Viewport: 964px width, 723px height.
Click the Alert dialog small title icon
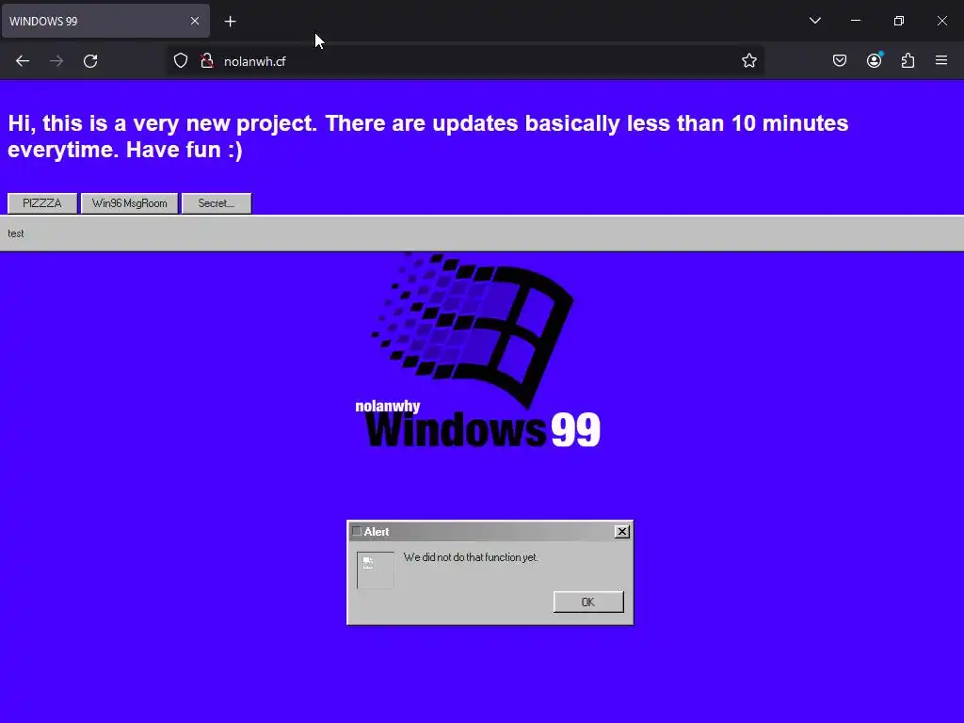pyautogui.click(x=357, y=531)
